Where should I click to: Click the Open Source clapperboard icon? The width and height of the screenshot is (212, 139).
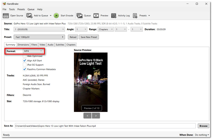(x=6, y=16)
